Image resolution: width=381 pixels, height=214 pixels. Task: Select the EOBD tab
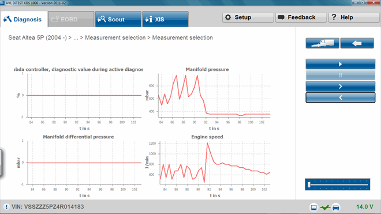[71, 19]
